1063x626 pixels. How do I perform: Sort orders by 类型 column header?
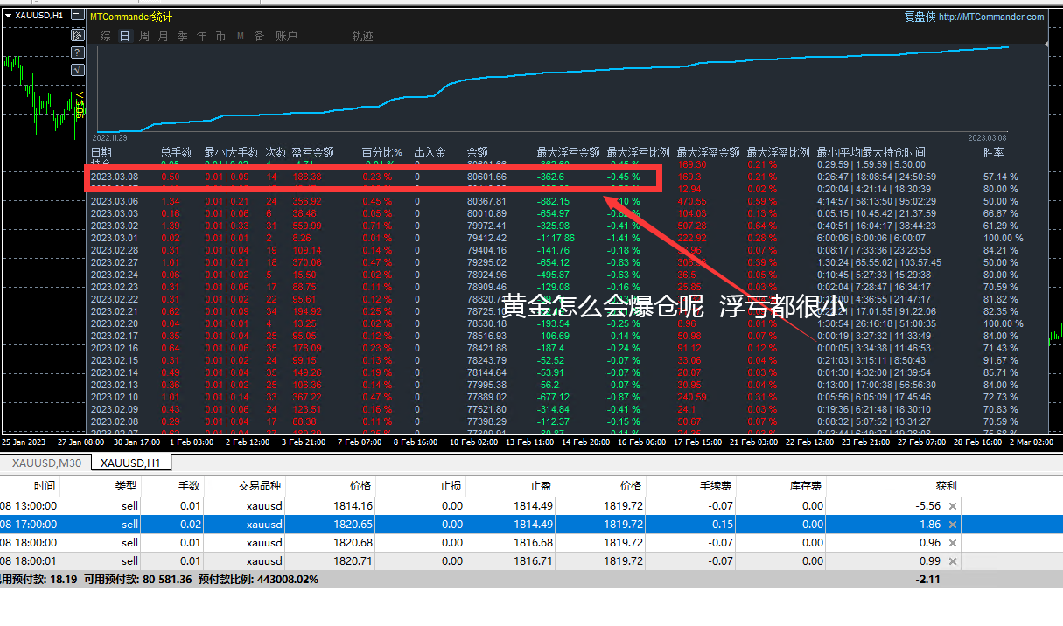tap(126, 486)
